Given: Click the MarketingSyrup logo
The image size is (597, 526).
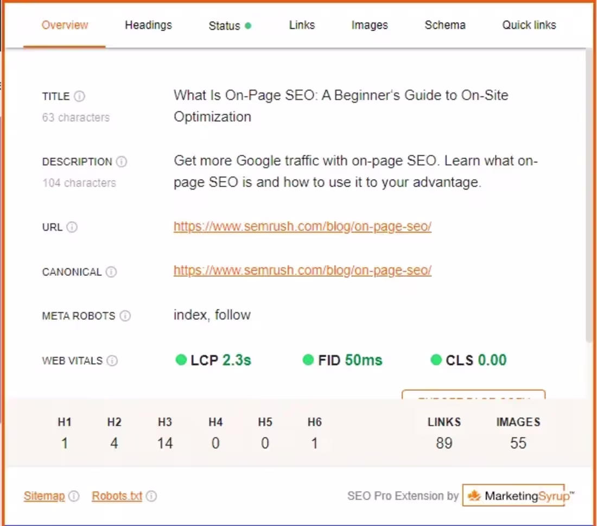Looking at the screenshot, I should point(515,496).
